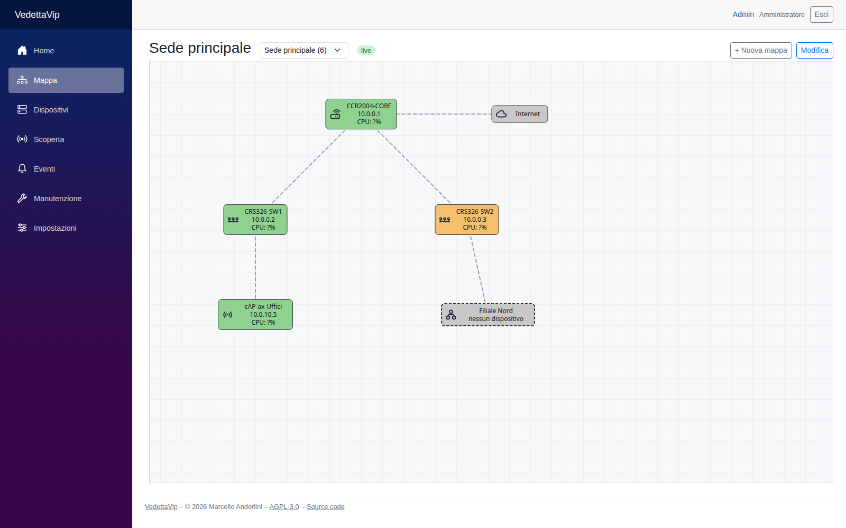Viewport: 846px width, 528px height.
Task: Select Eventi in the sidebar
Action: [66, 169]
